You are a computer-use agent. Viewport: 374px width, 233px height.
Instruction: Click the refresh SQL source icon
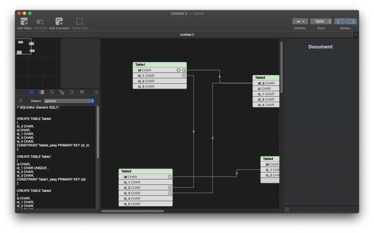pos(21,101)
